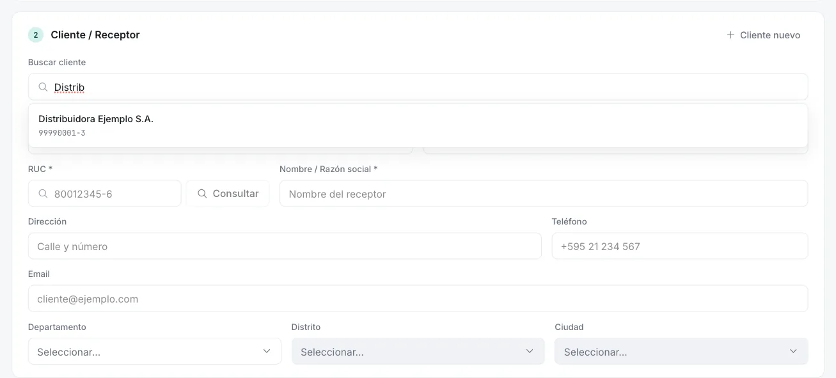Click the Teléfono label
This screenshot has height=378, width=836.
click(x=569, y=221)
